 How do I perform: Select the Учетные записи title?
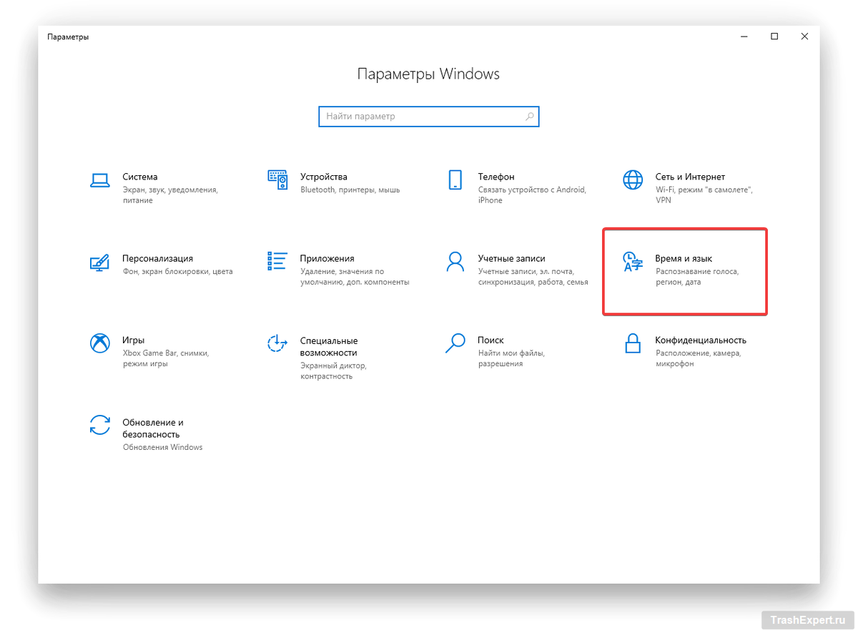(x=512, y=258)
